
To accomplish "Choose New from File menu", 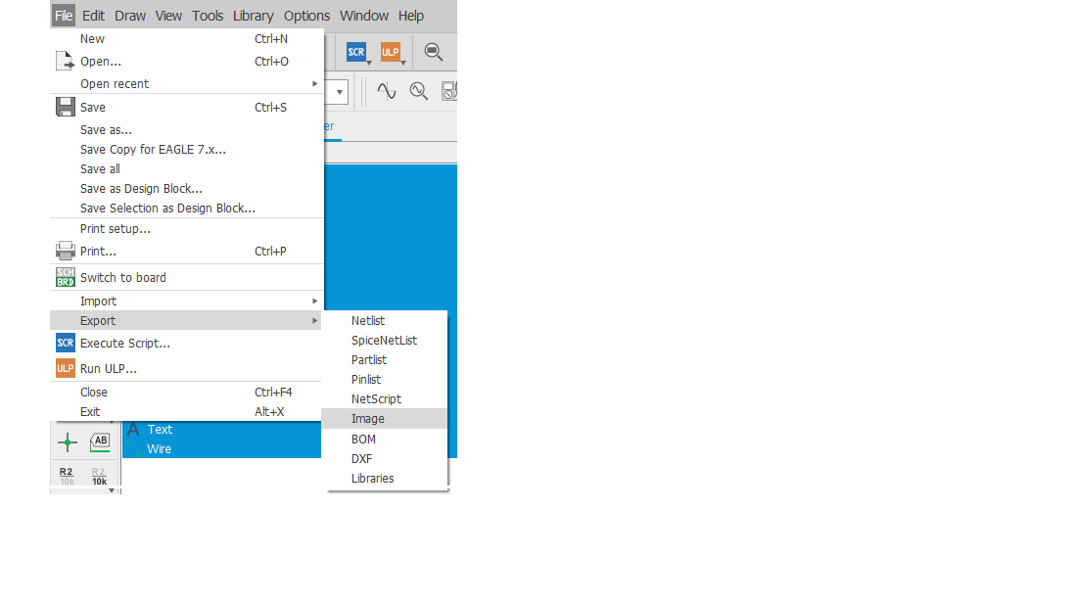I will (x=186, y=39).
